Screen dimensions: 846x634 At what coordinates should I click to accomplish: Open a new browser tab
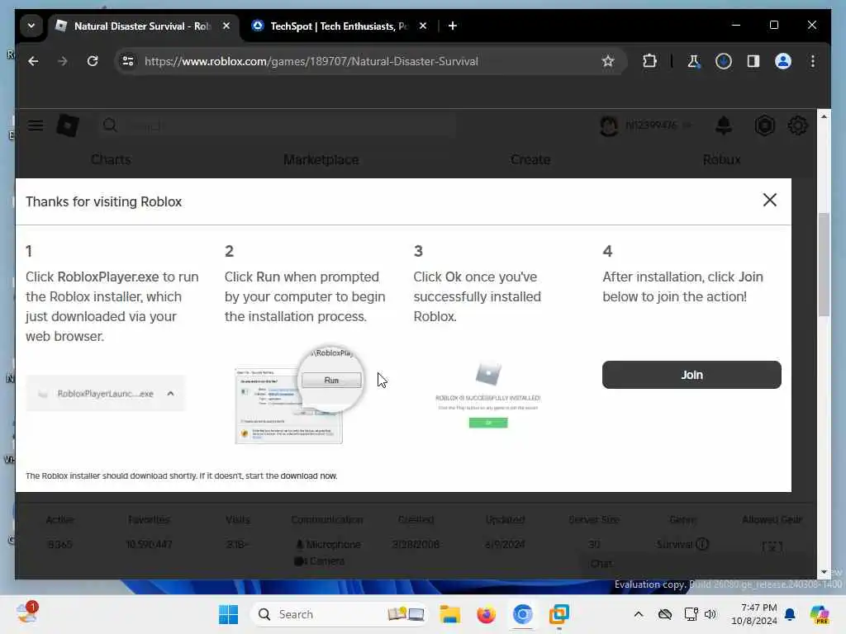pyautogui.click(x=453, y=26)
